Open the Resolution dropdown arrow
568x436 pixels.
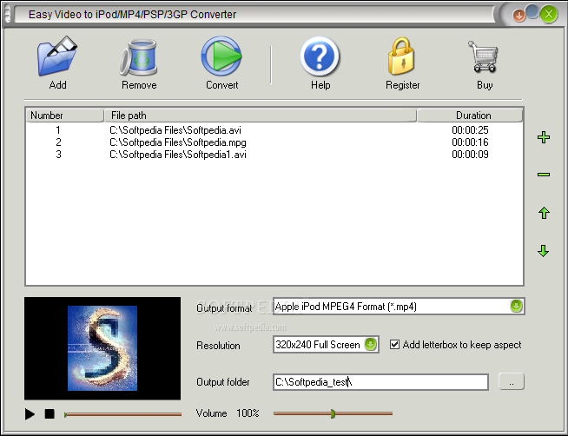click(x=370, y=344)
